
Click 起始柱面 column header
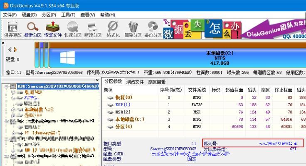coord(234,90)
